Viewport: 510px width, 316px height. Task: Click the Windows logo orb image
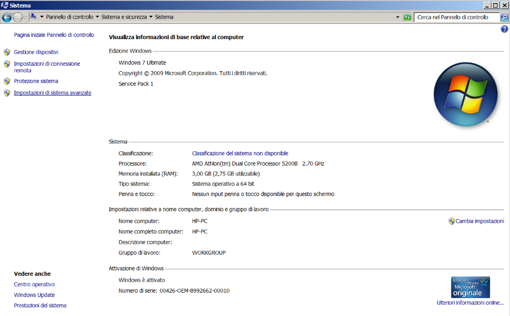466,94
